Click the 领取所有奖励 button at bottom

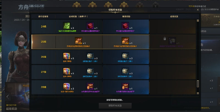pos(115,106)
